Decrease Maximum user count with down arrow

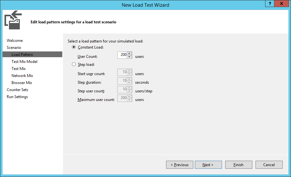(129, 100)
